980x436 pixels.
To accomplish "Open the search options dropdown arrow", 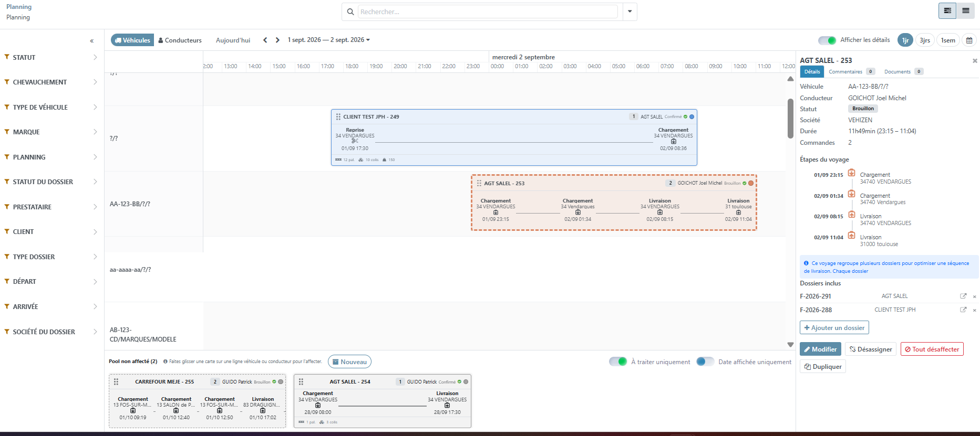I will [630, 12].
